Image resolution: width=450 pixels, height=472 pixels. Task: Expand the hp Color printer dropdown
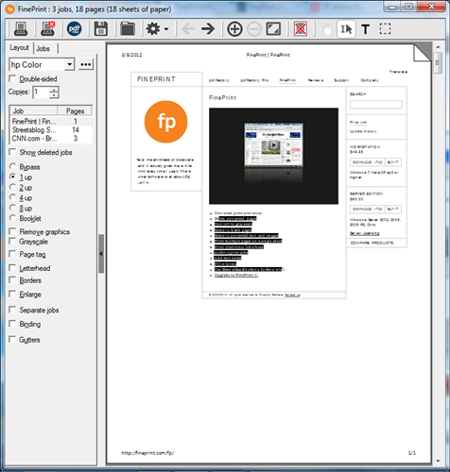click(x=70, y=64)
